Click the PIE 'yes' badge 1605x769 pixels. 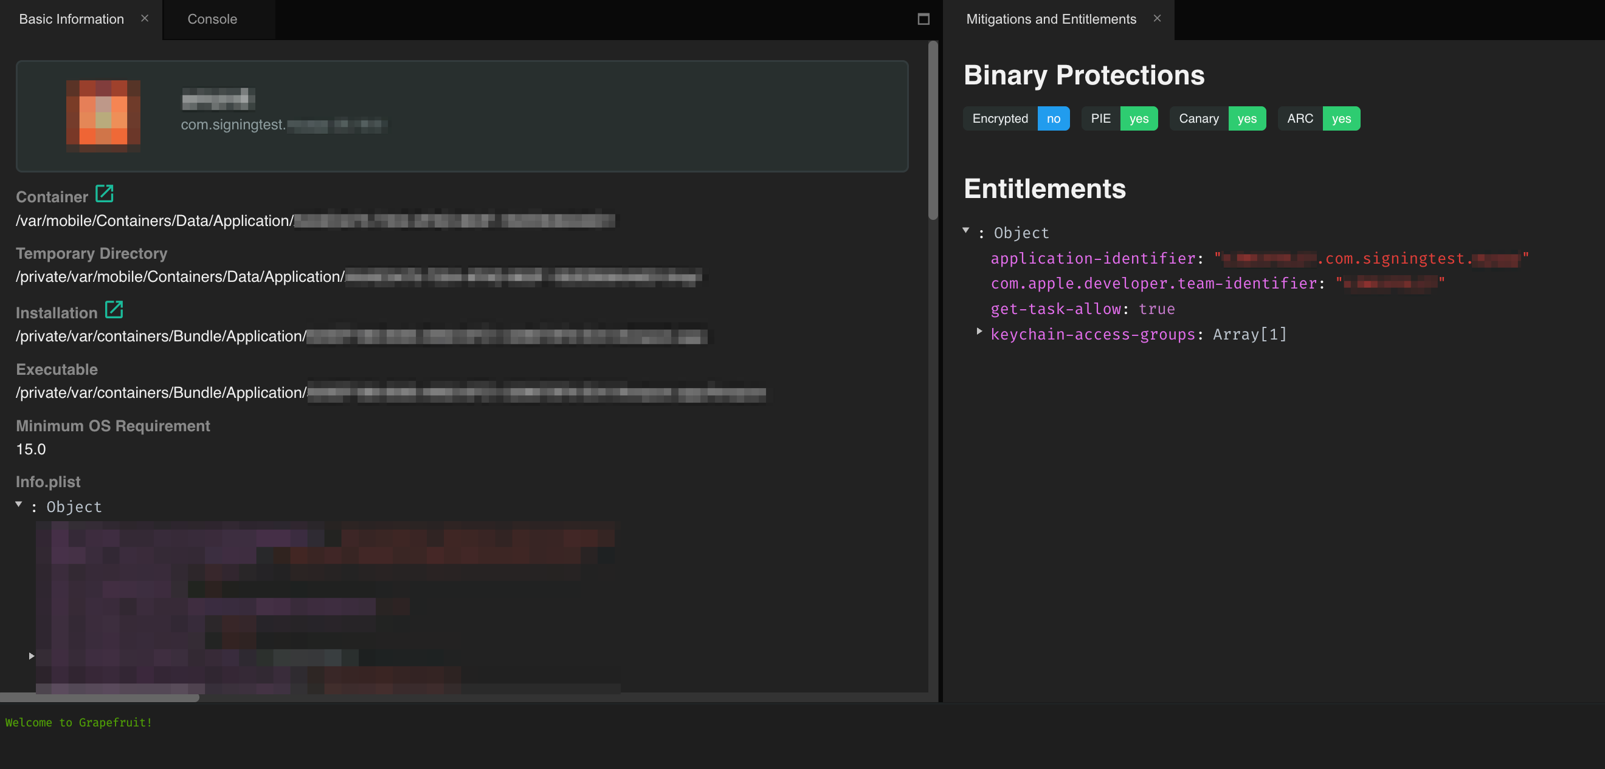click(x=1138, y=118)
